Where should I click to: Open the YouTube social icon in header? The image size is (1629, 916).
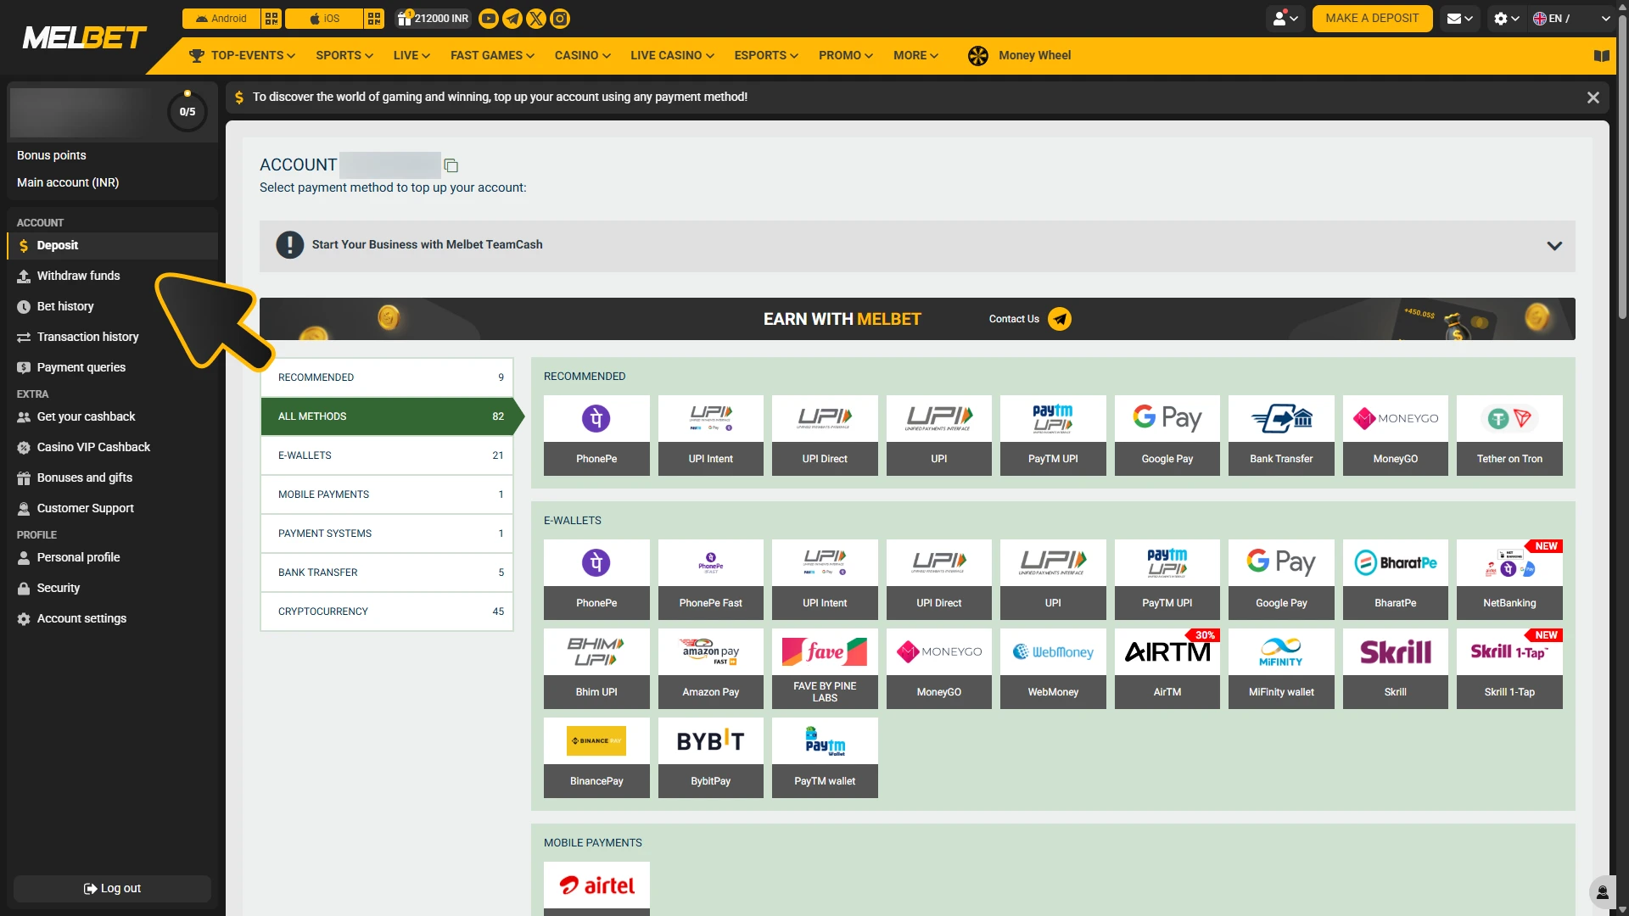(x=489, y=19)
